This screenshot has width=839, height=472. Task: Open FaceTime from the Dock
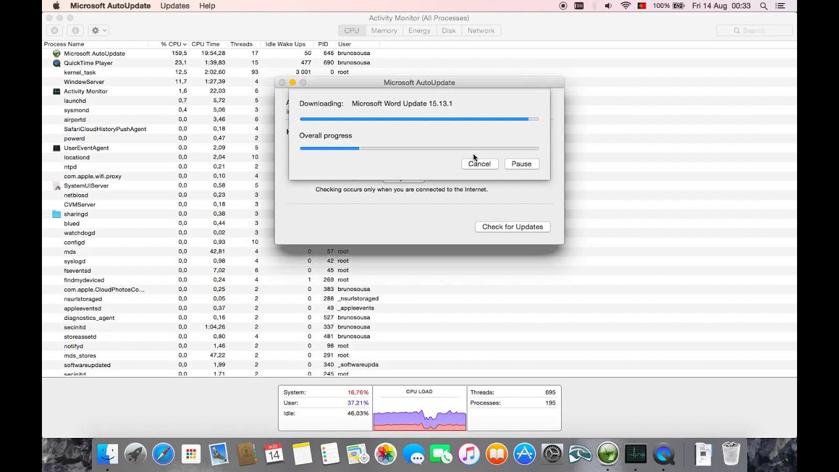click(441, 454)
